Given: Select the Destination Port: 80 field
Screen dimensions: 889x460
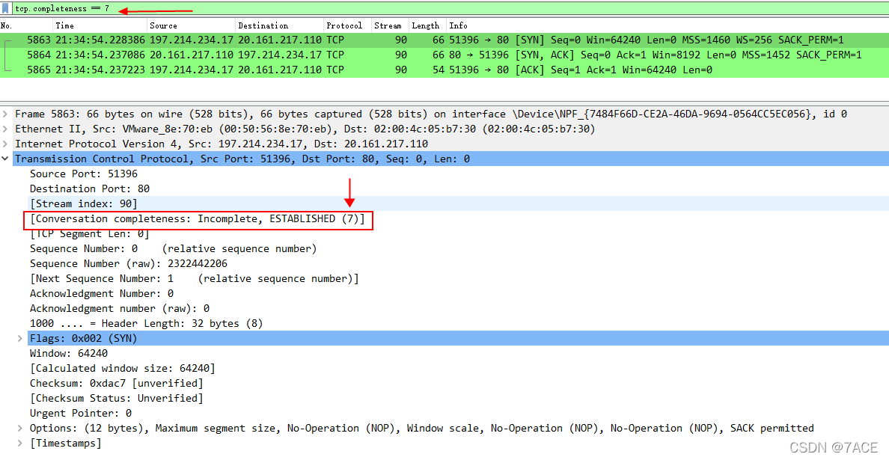Looking at the screenshot, I should [90, 188].
